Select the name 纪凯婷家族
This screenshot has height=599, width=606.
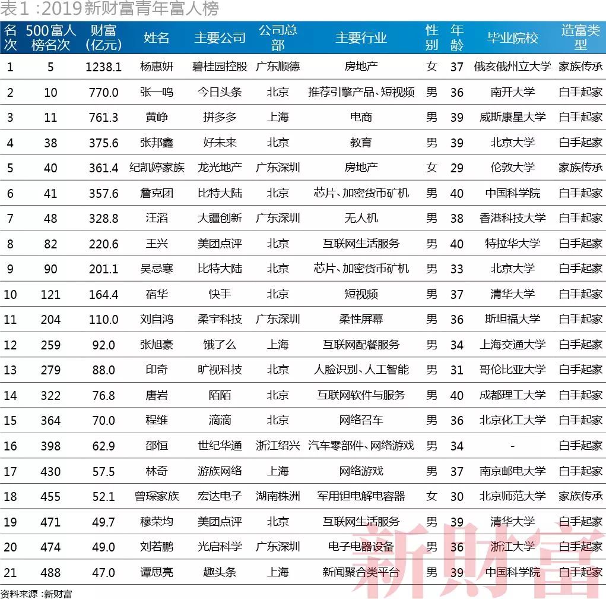coord(157,168)
